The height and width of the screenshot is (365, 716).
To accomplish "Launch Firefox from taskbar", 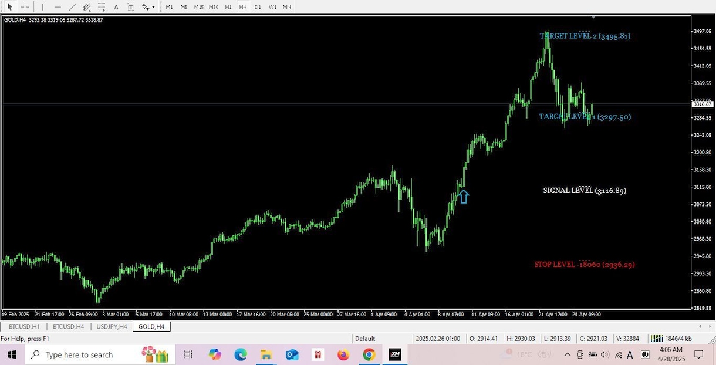I will click(x=343, y=354).
